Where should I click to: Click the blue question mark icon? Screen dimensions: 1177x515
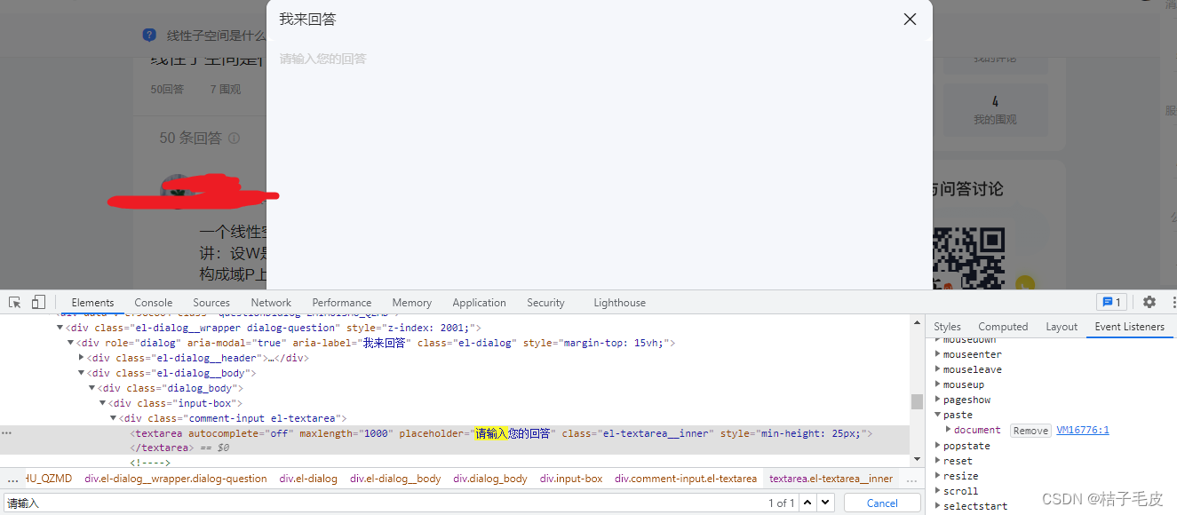149,36
